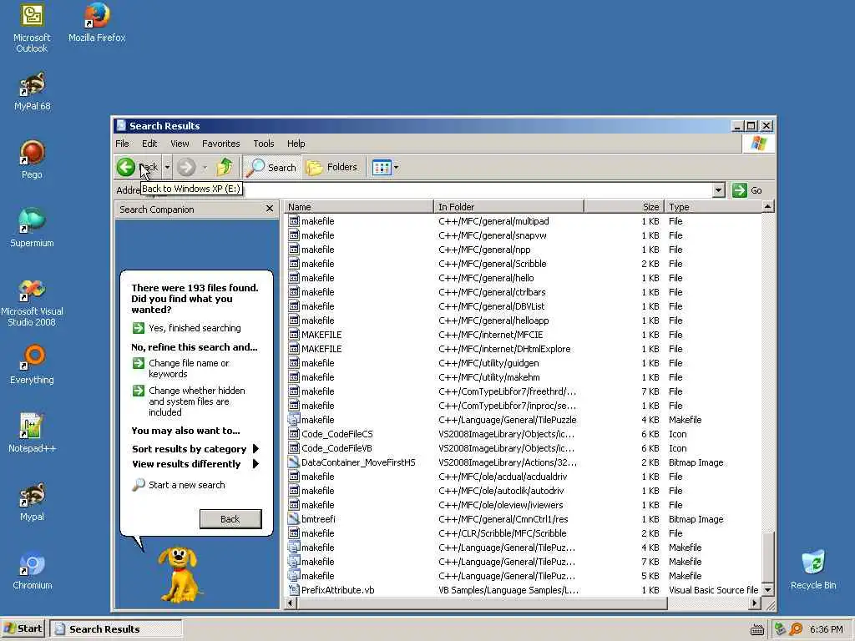Screen dimensions: 855x641
Task: Select 7 KB Makefile in C++/Language/General/TilePuz
Action: pyautogui.click(x=318, y=562)
